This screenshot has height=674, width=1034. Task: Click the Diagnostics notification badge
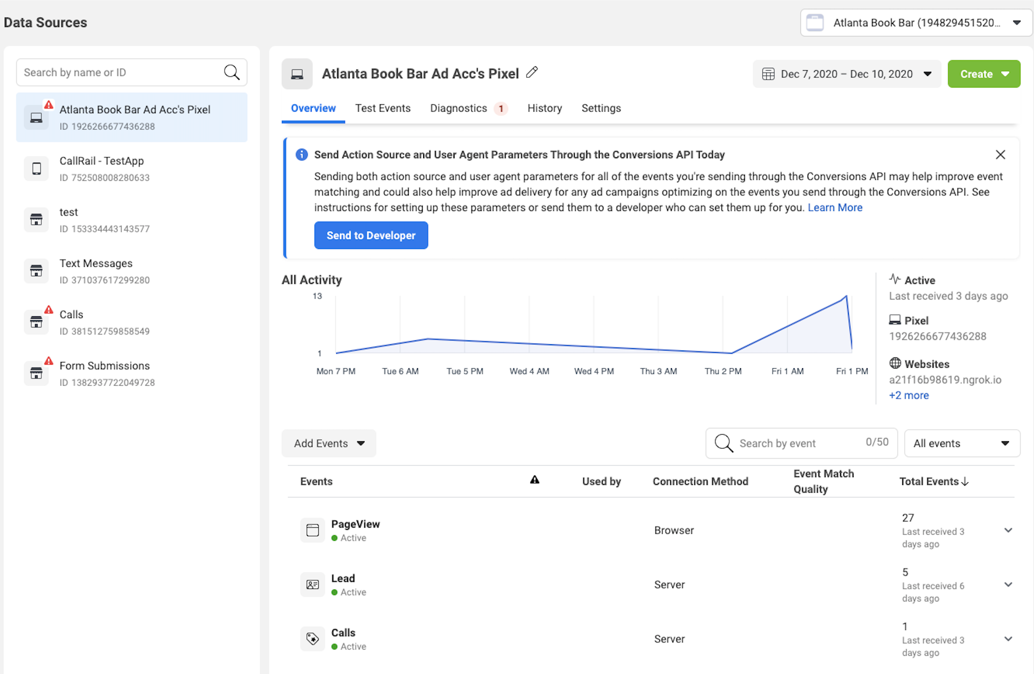(x=501, y=109)
